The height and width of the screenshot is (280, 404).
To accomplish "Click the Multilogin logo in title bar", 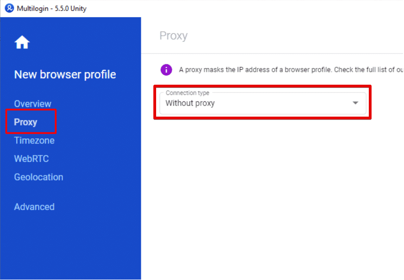I will click(9, 8).
